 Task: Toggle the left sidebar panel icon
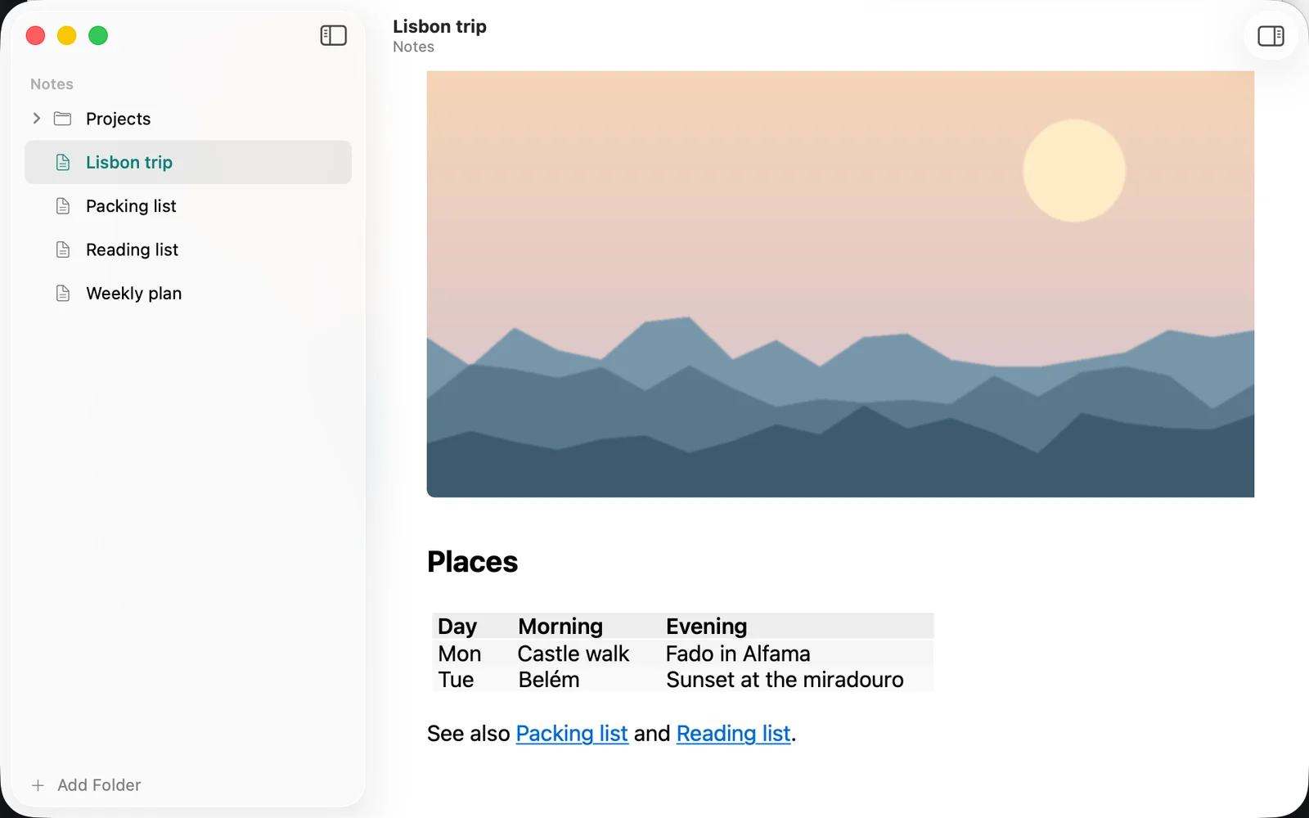coord(333,35)
